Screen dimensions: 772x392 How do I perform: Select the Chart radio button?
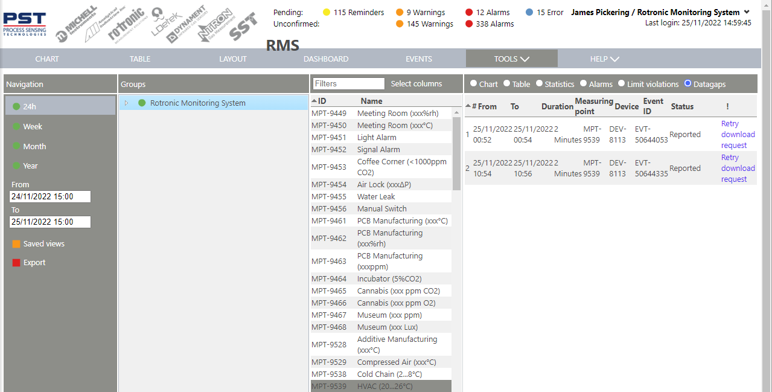473,83
